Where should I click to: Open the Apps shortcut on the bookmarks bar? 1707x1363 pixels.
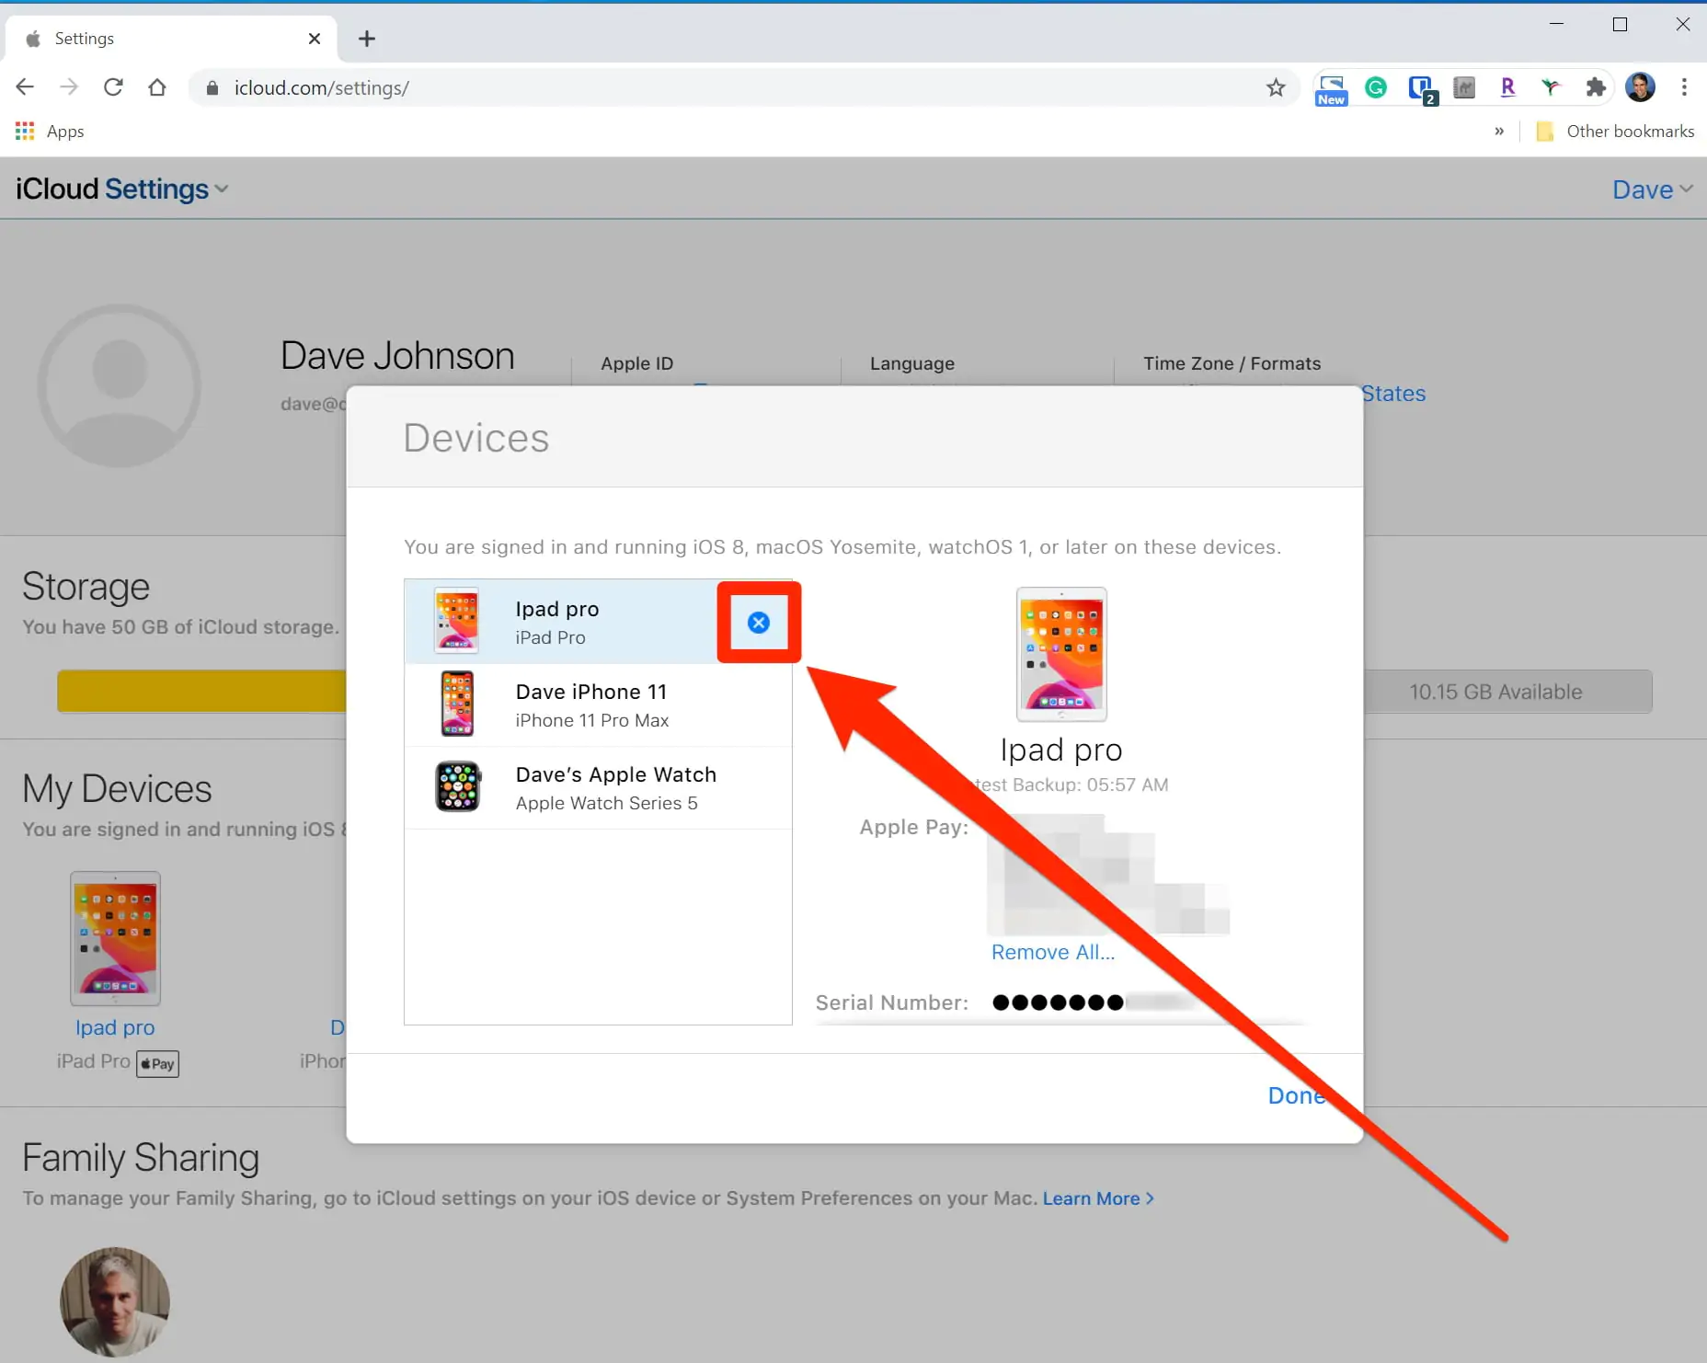click(50, 131)
